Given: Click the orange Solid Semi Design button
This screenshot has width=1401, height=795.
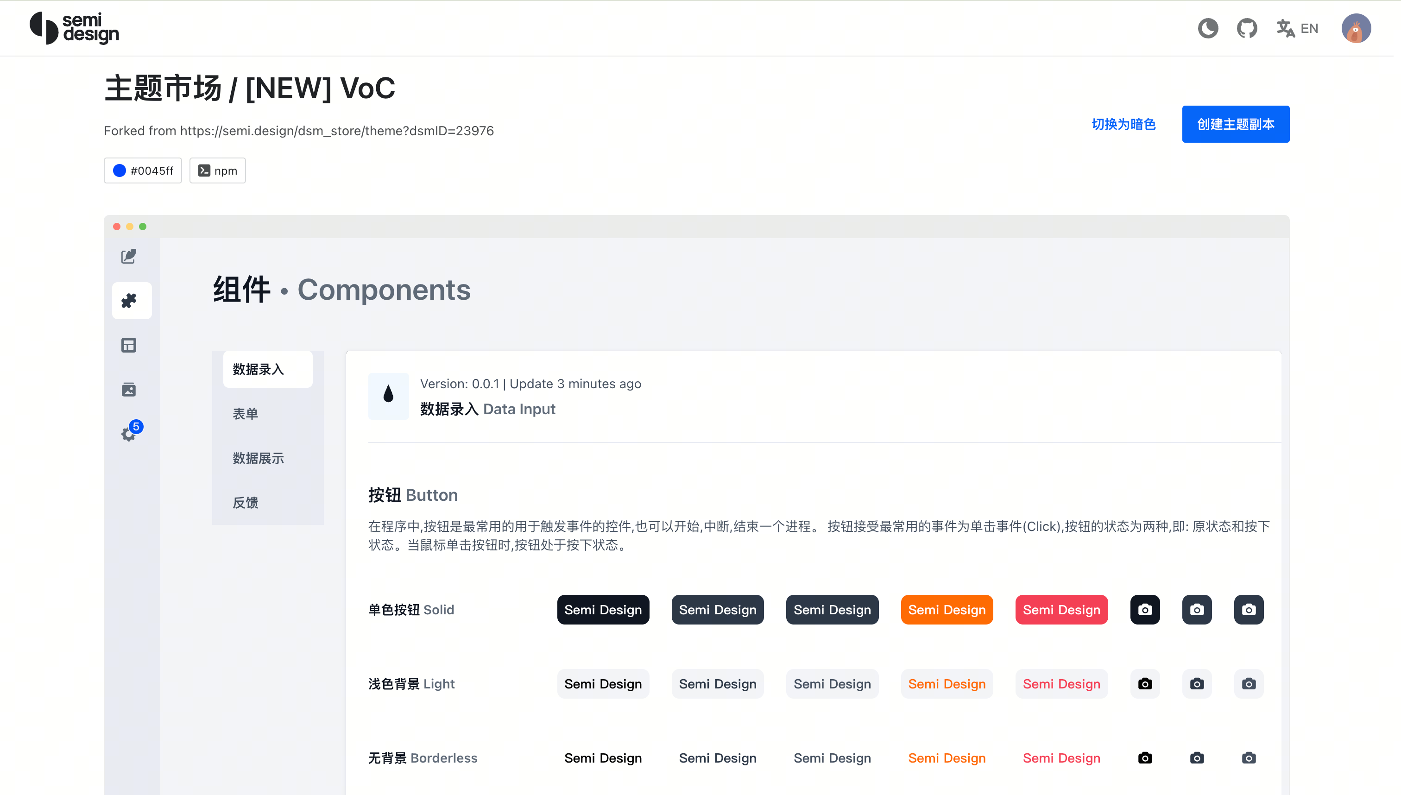Looking at the screenshot, I should click(x=947, y=609).
